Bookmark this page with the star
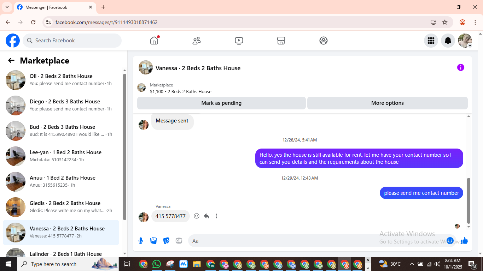This screenshot has height=271, width=483. click(x=445, y=22)
